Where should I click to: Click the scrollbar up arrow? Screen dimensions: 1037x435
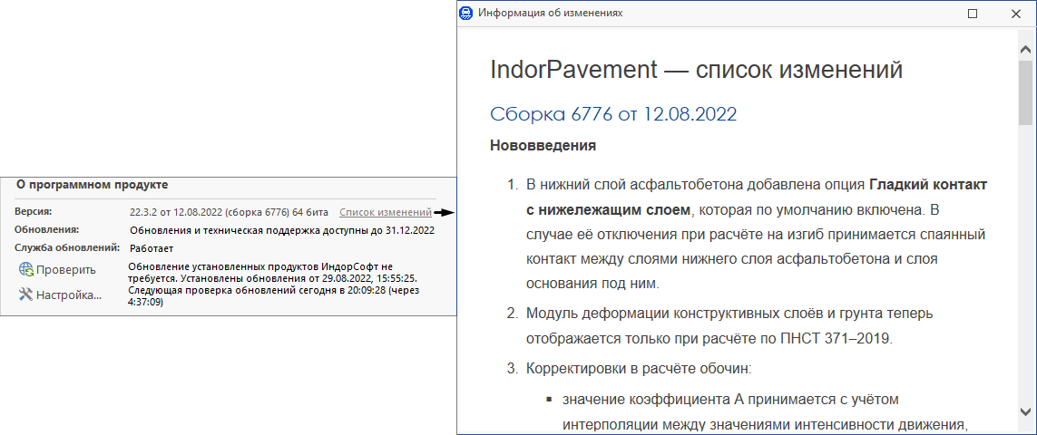tap(1025, 50)
